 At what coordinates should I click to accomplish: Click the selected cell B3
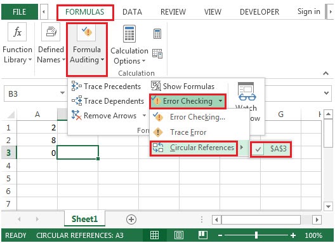coord(77,153)
